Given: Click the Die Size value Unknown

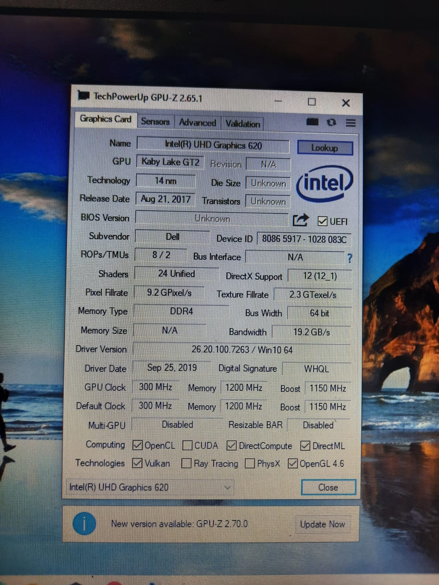Looking at the screenshot, I should [x=268, y=183].
